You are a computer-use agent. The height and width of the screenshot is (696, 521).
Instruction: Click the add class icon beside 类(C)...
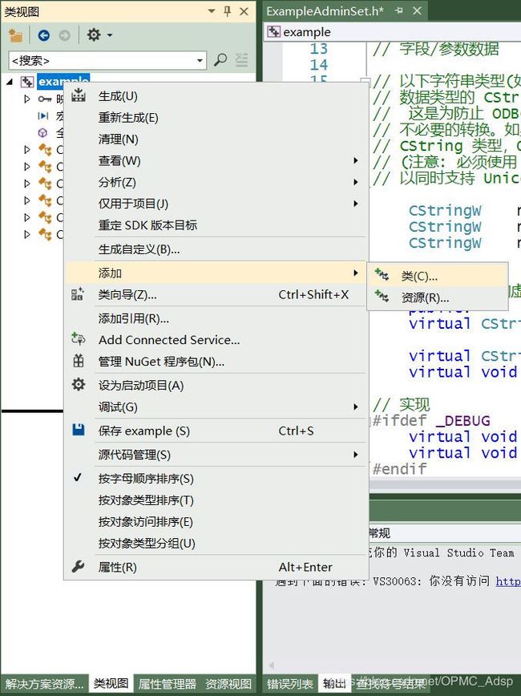382,275
